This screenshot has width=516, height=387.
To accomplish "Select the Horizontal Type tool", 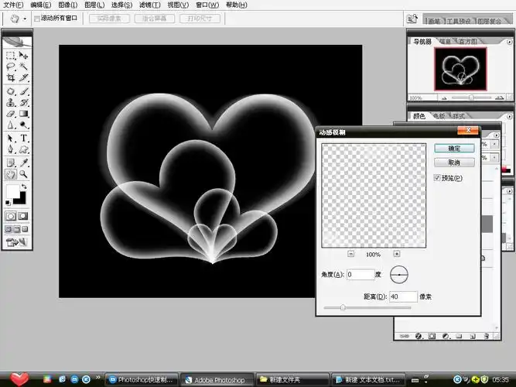I will point(24,138).
